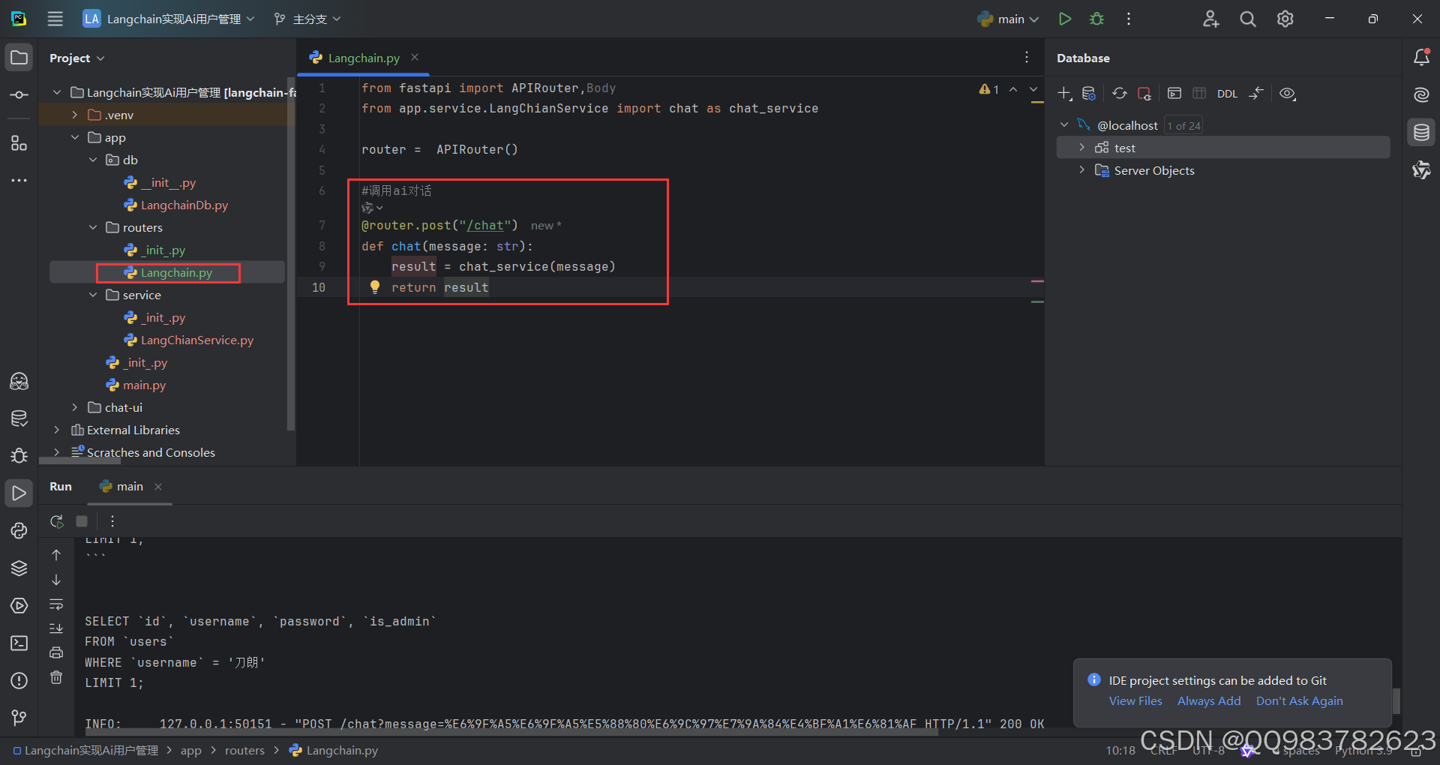Viewport: 1440px width, 765px height.
Task: Show more tool windows ellipsis
Action: (x=19, y=180)
